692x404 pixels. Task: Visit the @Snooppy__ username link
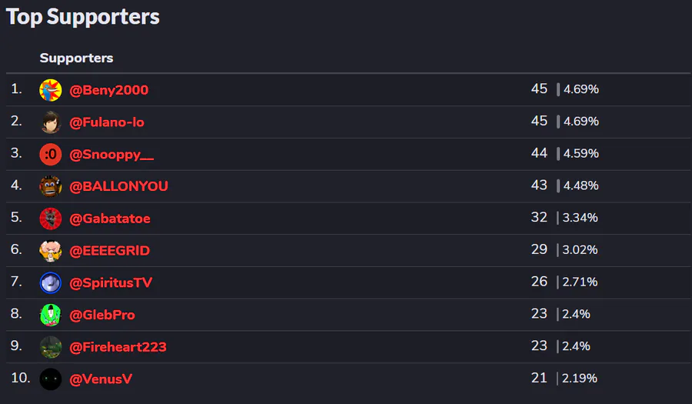pyautogui.click(x=111, y=155)
